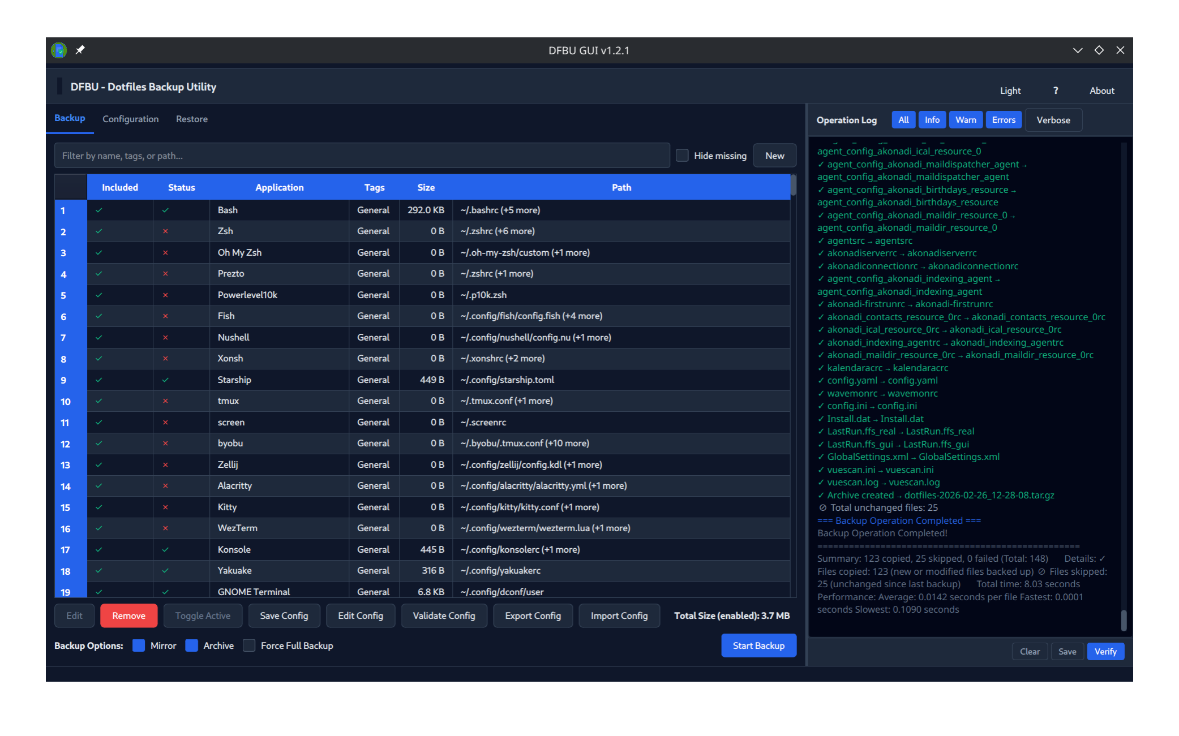
Task: Click Konsole's green status checkmark
Action: (165, 549)
